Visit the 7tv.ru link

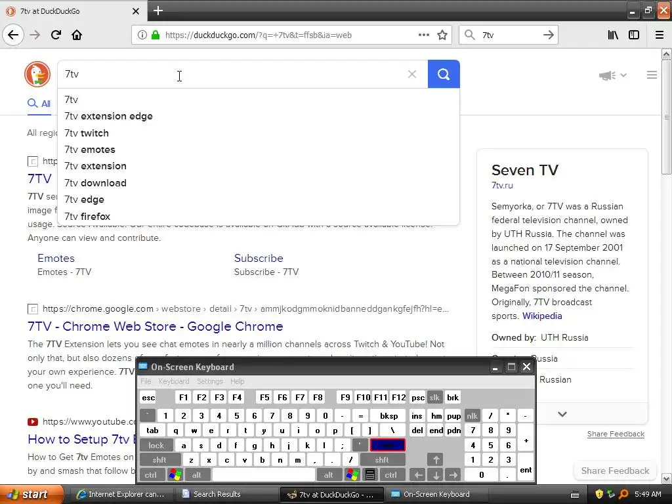[502, 185]
